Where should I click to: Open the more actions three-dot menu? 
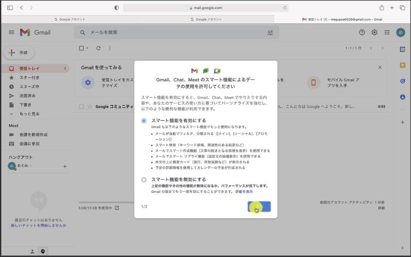(110, 48)
